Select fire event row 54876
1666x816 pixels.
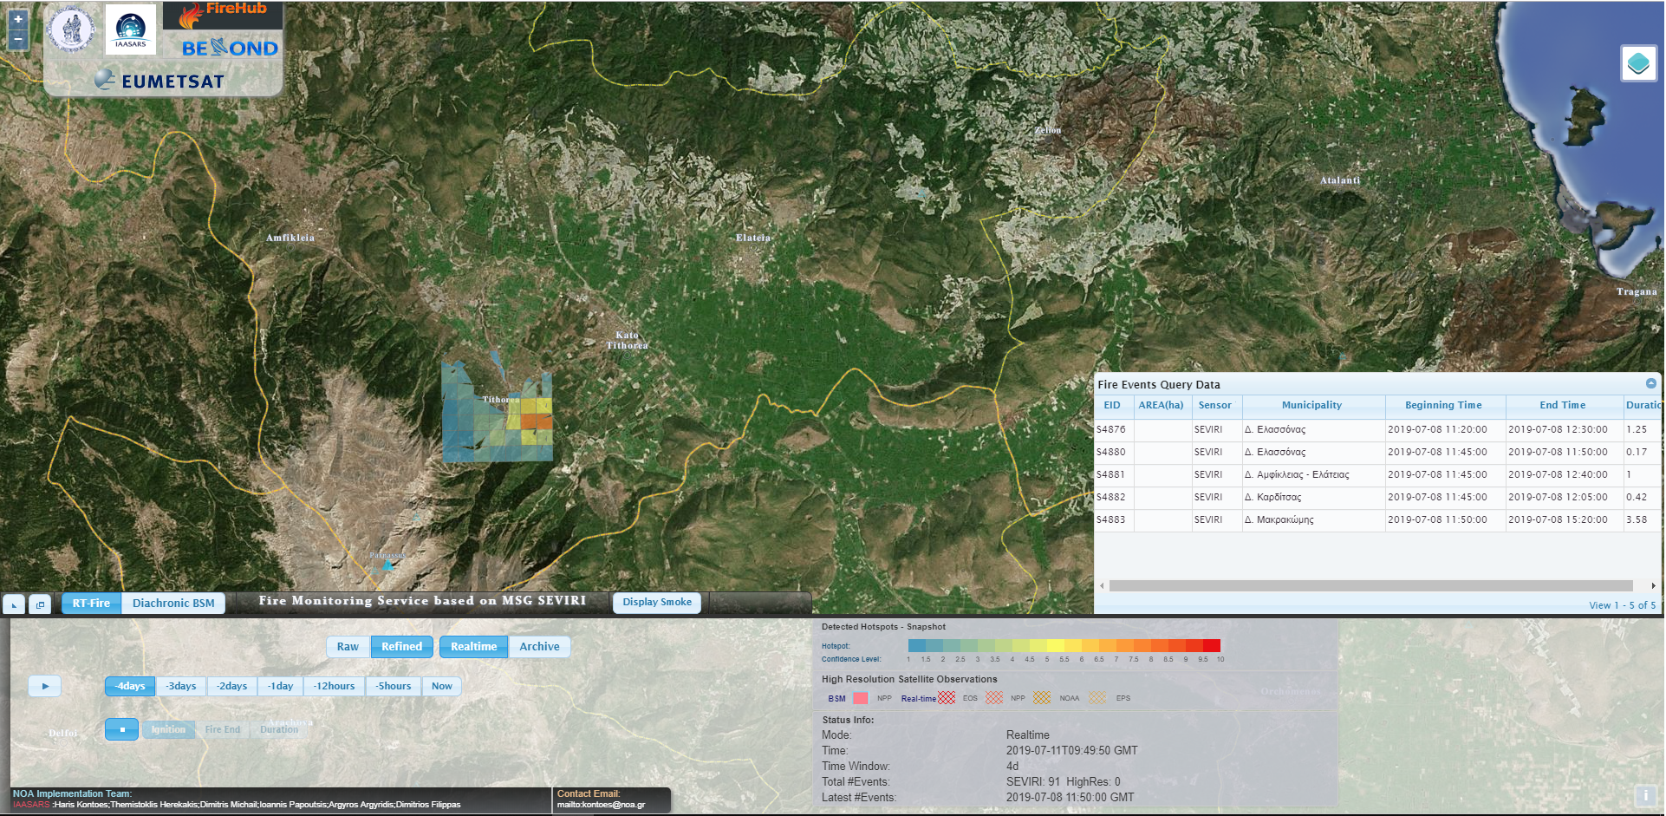[1378, 430]
